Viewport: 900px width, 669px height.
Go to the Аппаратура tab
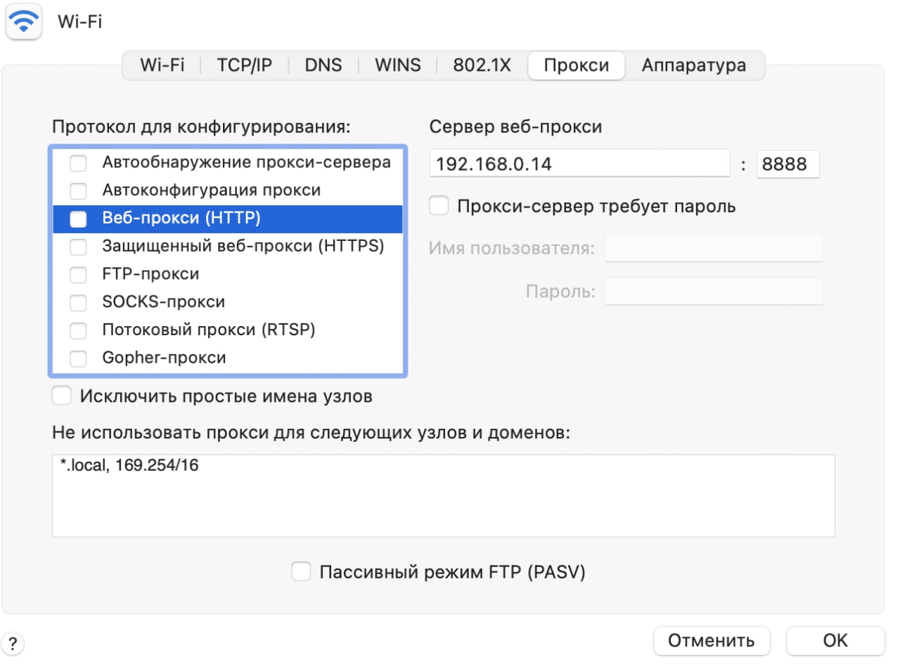693,65
